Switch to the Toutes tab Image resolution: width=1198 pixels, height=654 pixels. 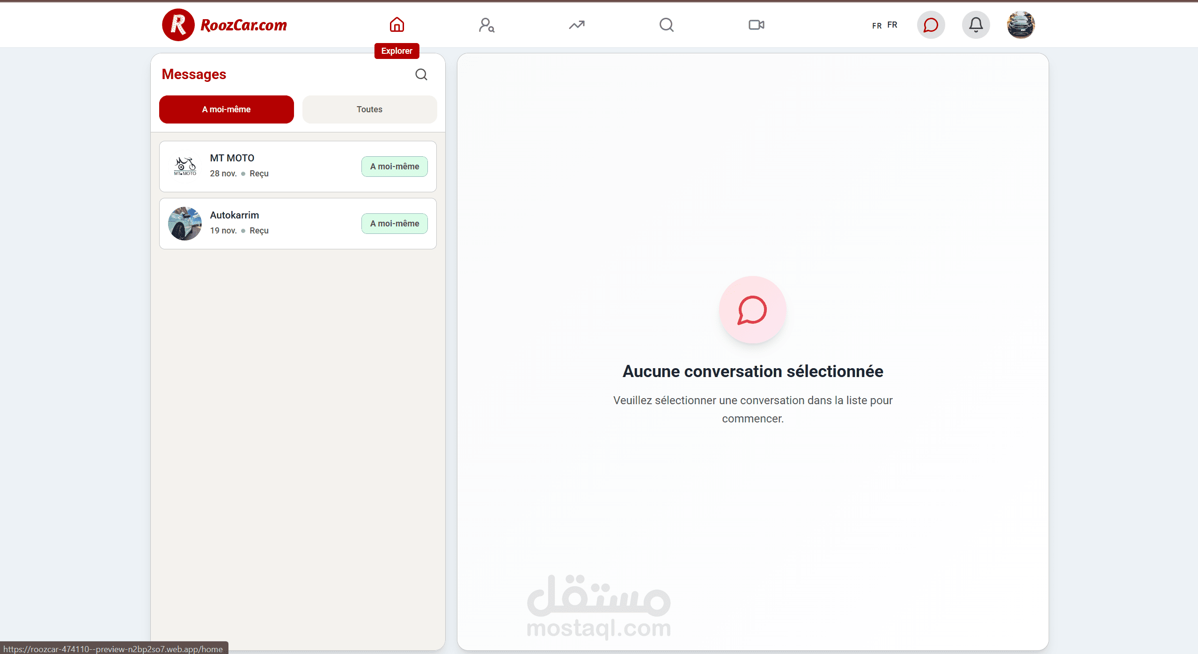369,109
